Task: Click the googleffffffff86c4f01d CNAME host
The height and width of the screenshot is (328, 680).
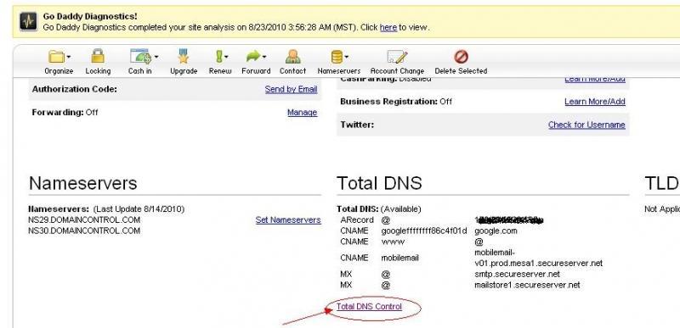Action: (424, 231)
